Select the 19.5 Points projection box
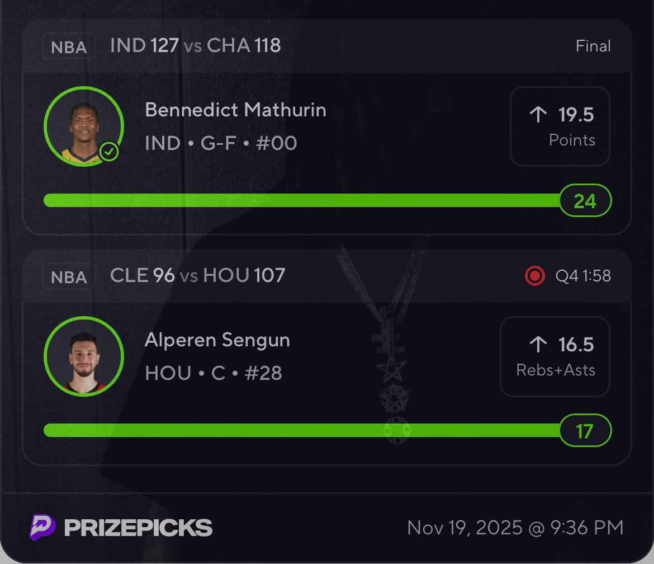This screenshot has height=564, width=654. point(560,126)
